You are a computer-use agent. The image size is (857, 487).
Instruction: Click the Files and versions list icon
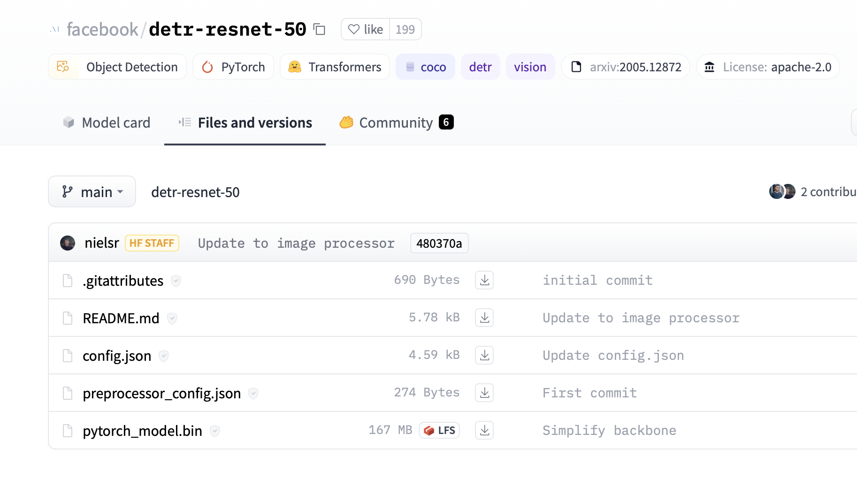pos(185,122)
